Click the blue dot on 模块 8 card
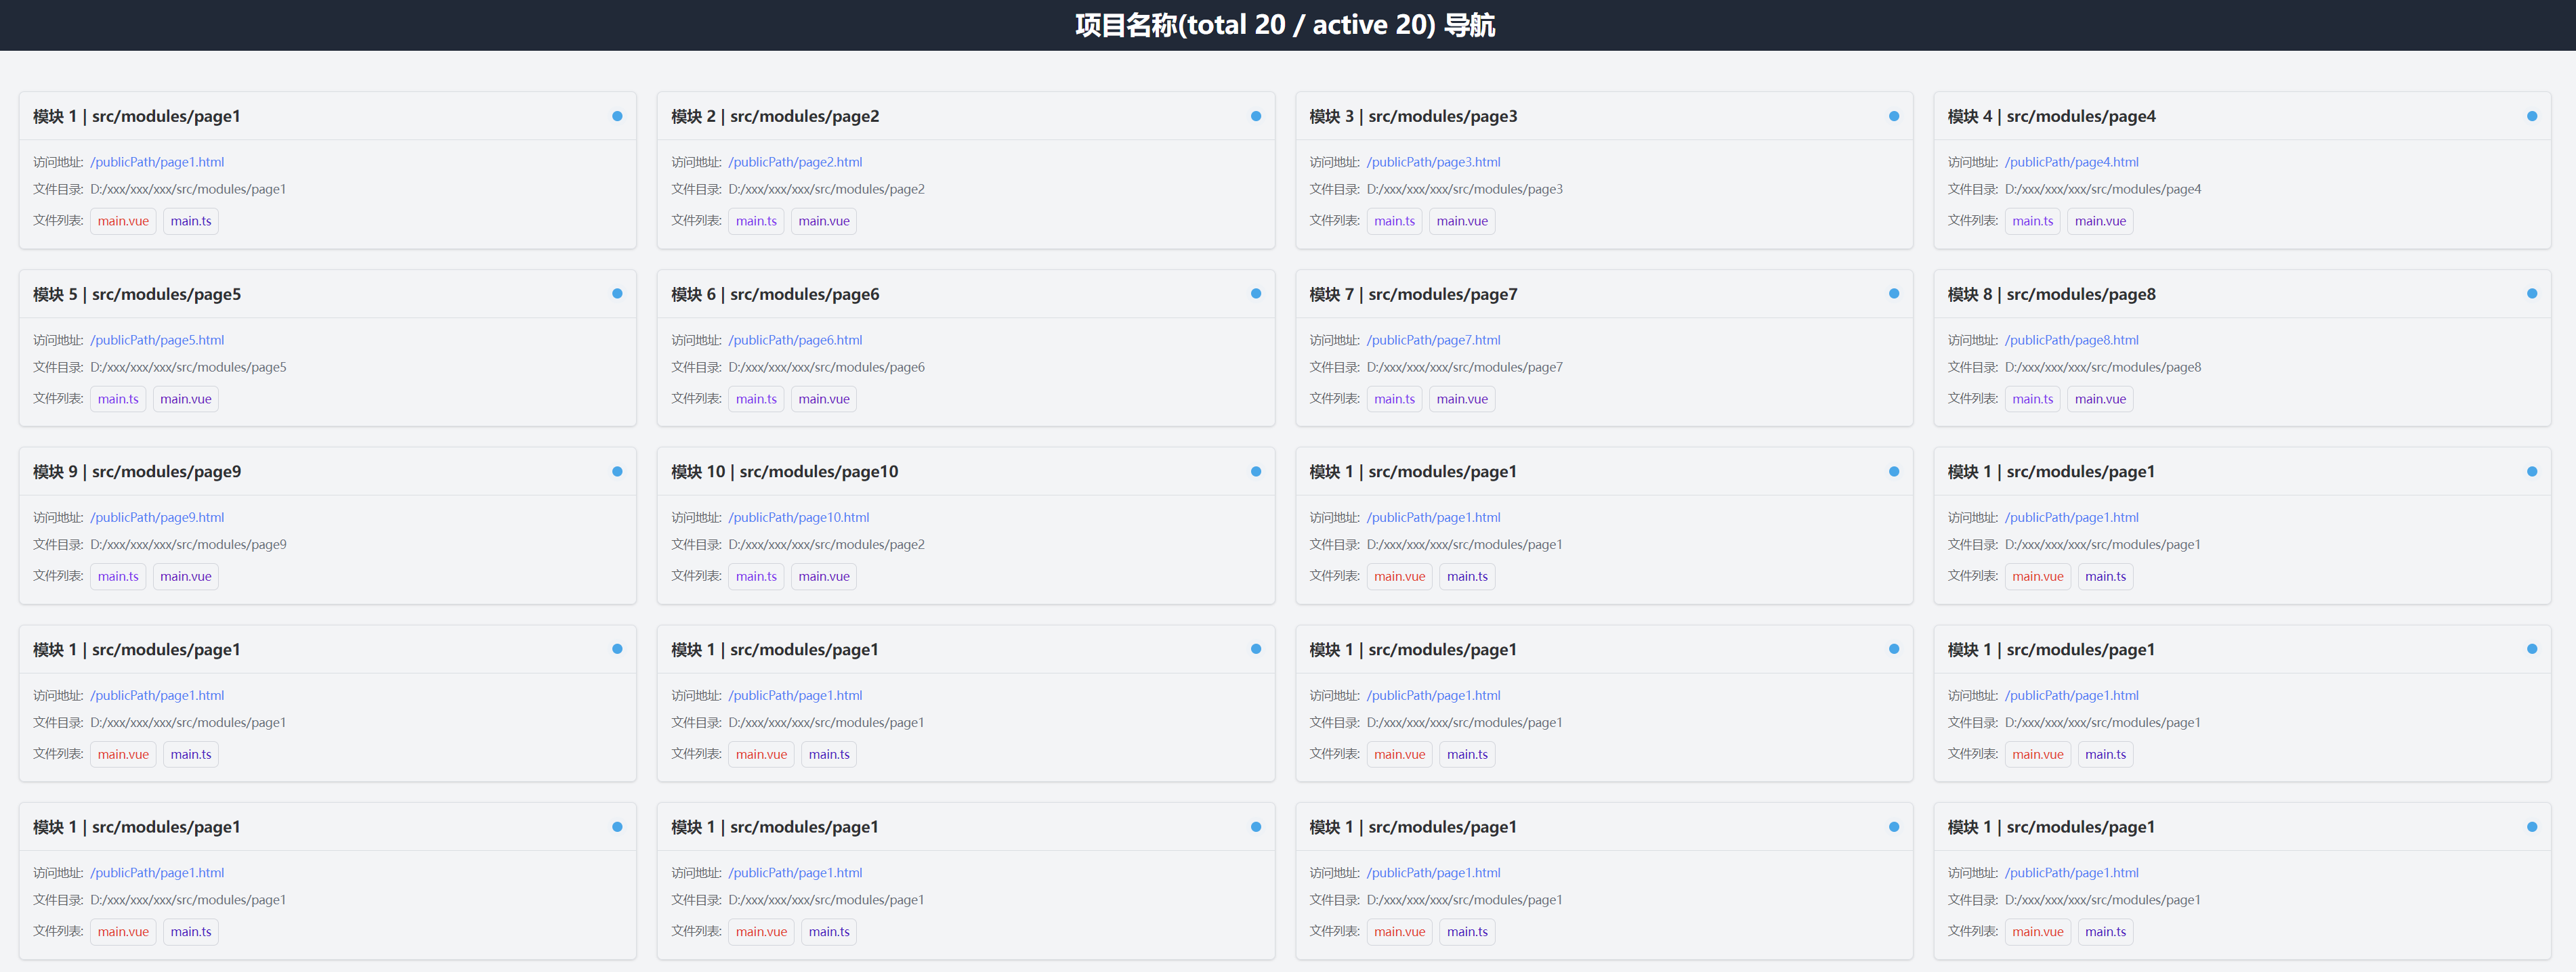Viewport: 2576px width, 972px height. click(x=2531, y=294)
